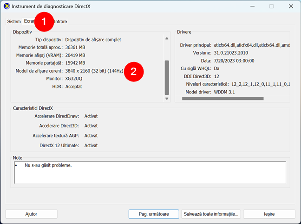301x224 pixels.
Task: Click Activat next to DirectX 12 Ultimate
Action: (91, 145)
